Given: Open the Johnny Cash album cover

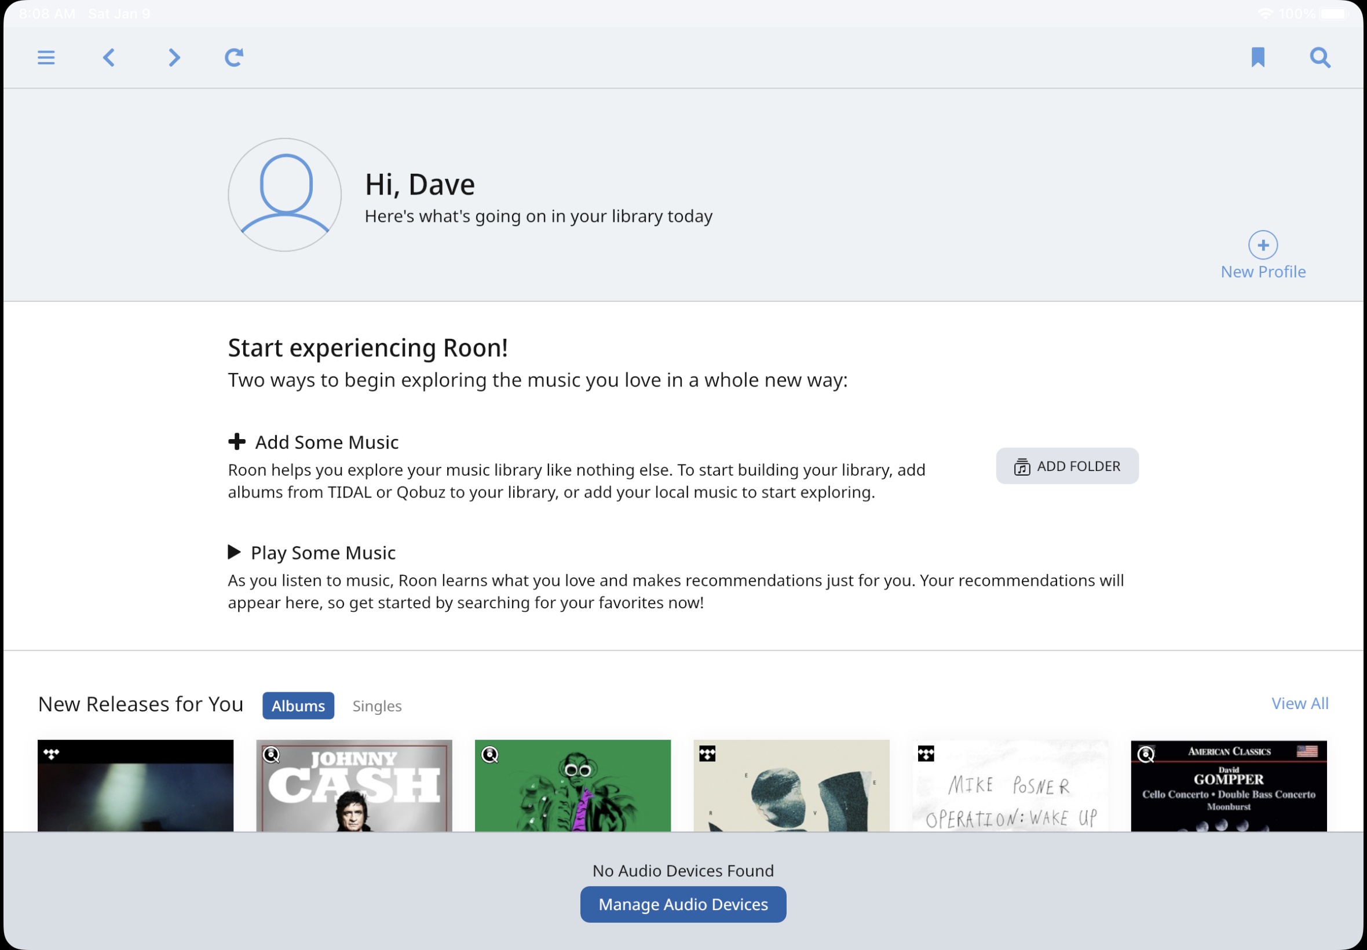Looking at the screenshot, I should (x=354, y=785).
